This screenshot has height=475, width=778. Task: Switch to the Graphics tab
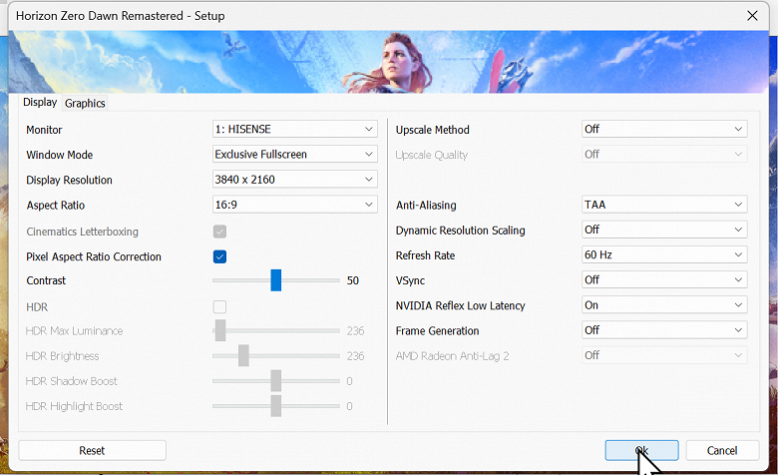tap(85, 103)
